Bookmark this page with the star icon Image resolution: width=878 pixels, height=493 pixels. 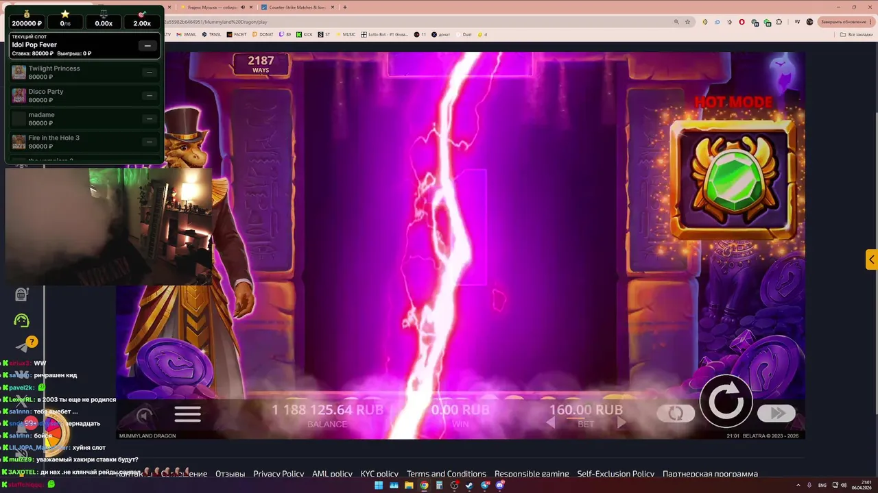click(x=687, y=22)
